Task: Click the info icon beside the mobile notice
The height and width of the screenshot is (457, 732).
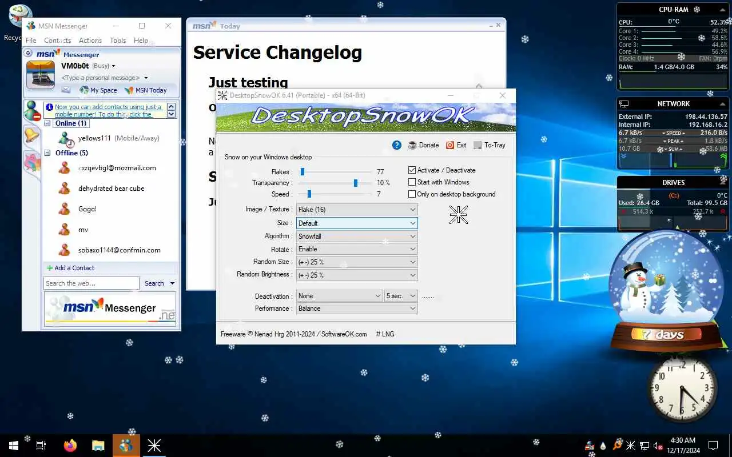Action: tap(49, 107)
